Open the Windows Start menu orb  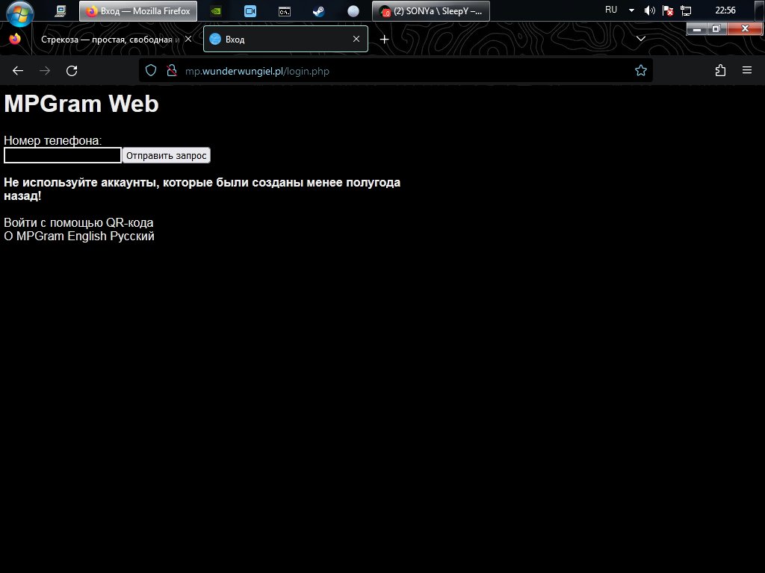click(19, 12)
